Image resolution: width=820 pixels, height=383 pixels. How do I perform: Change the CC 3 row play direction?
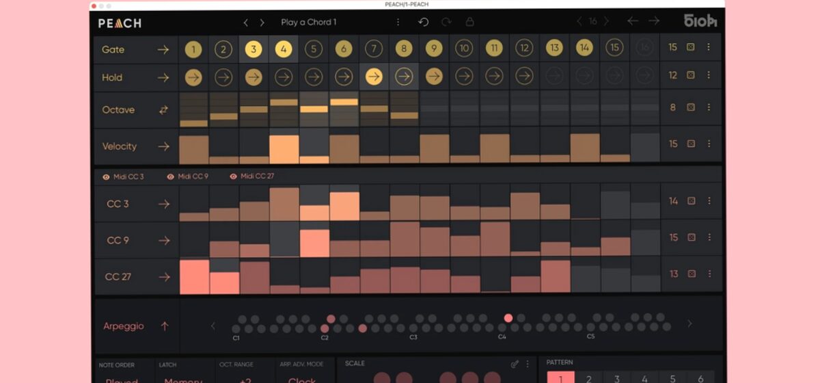[163, 203]
